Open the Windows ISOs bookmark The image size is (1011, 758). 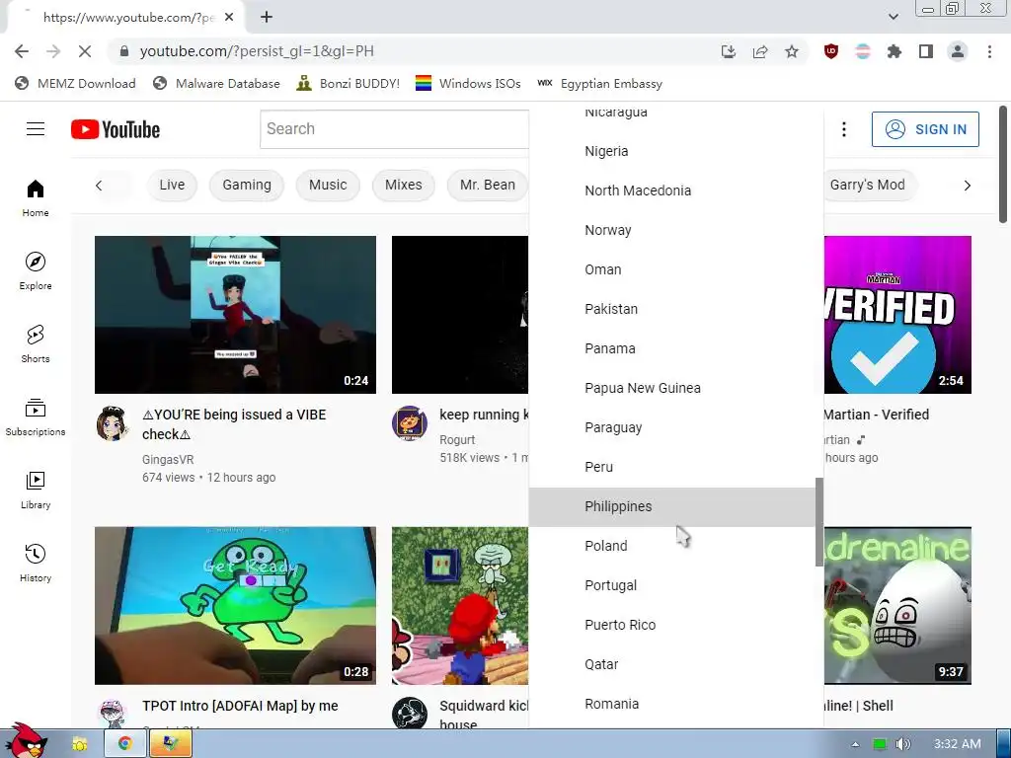click(468, 84)
